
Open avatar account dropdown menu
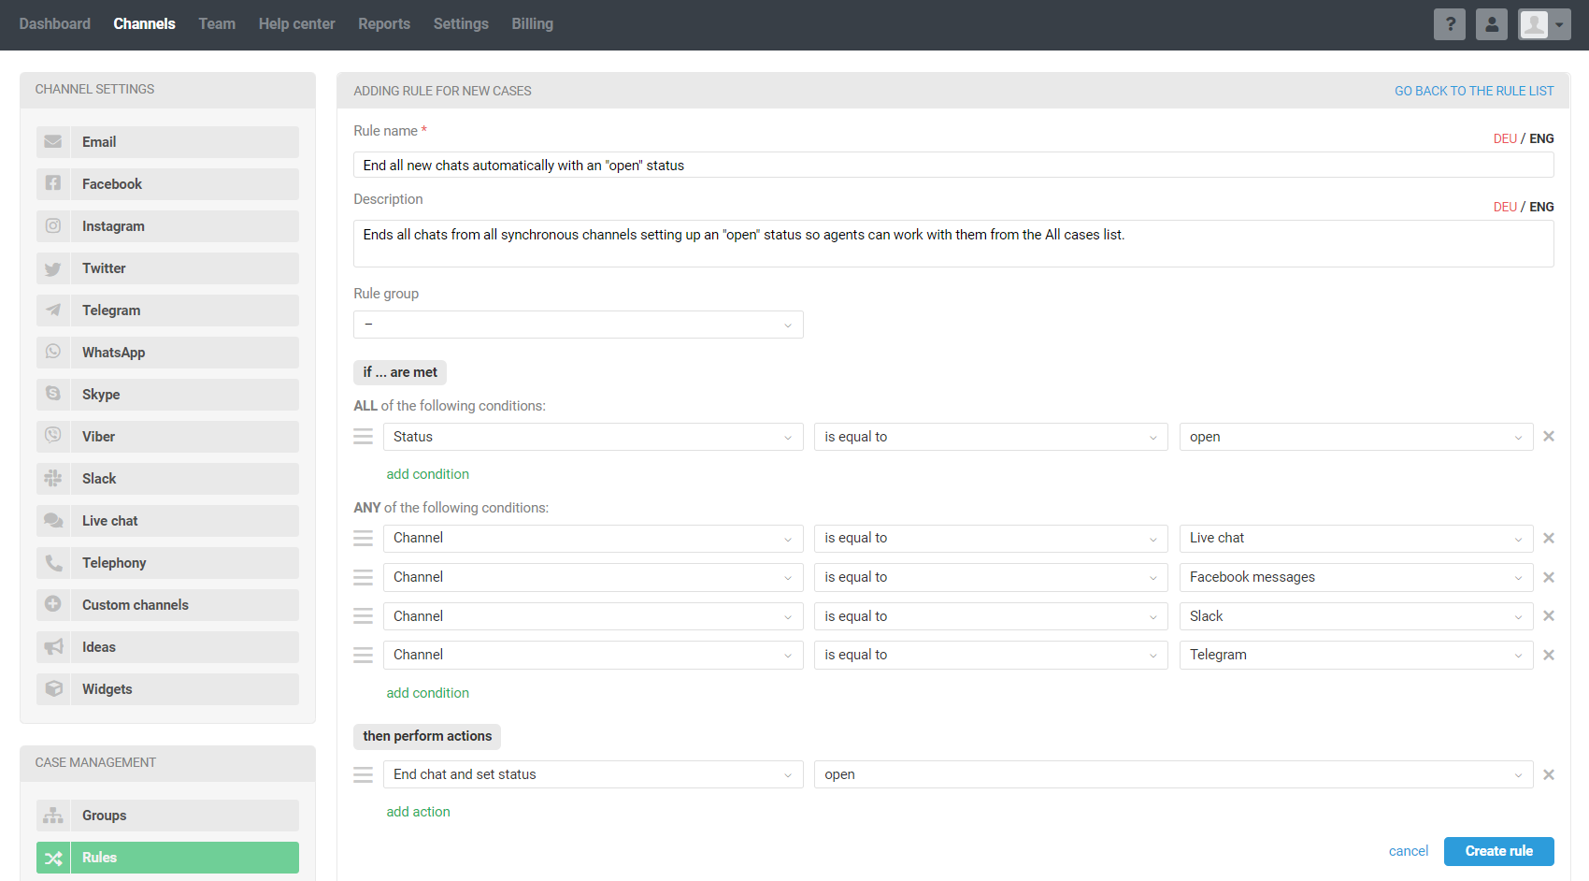1545,24
